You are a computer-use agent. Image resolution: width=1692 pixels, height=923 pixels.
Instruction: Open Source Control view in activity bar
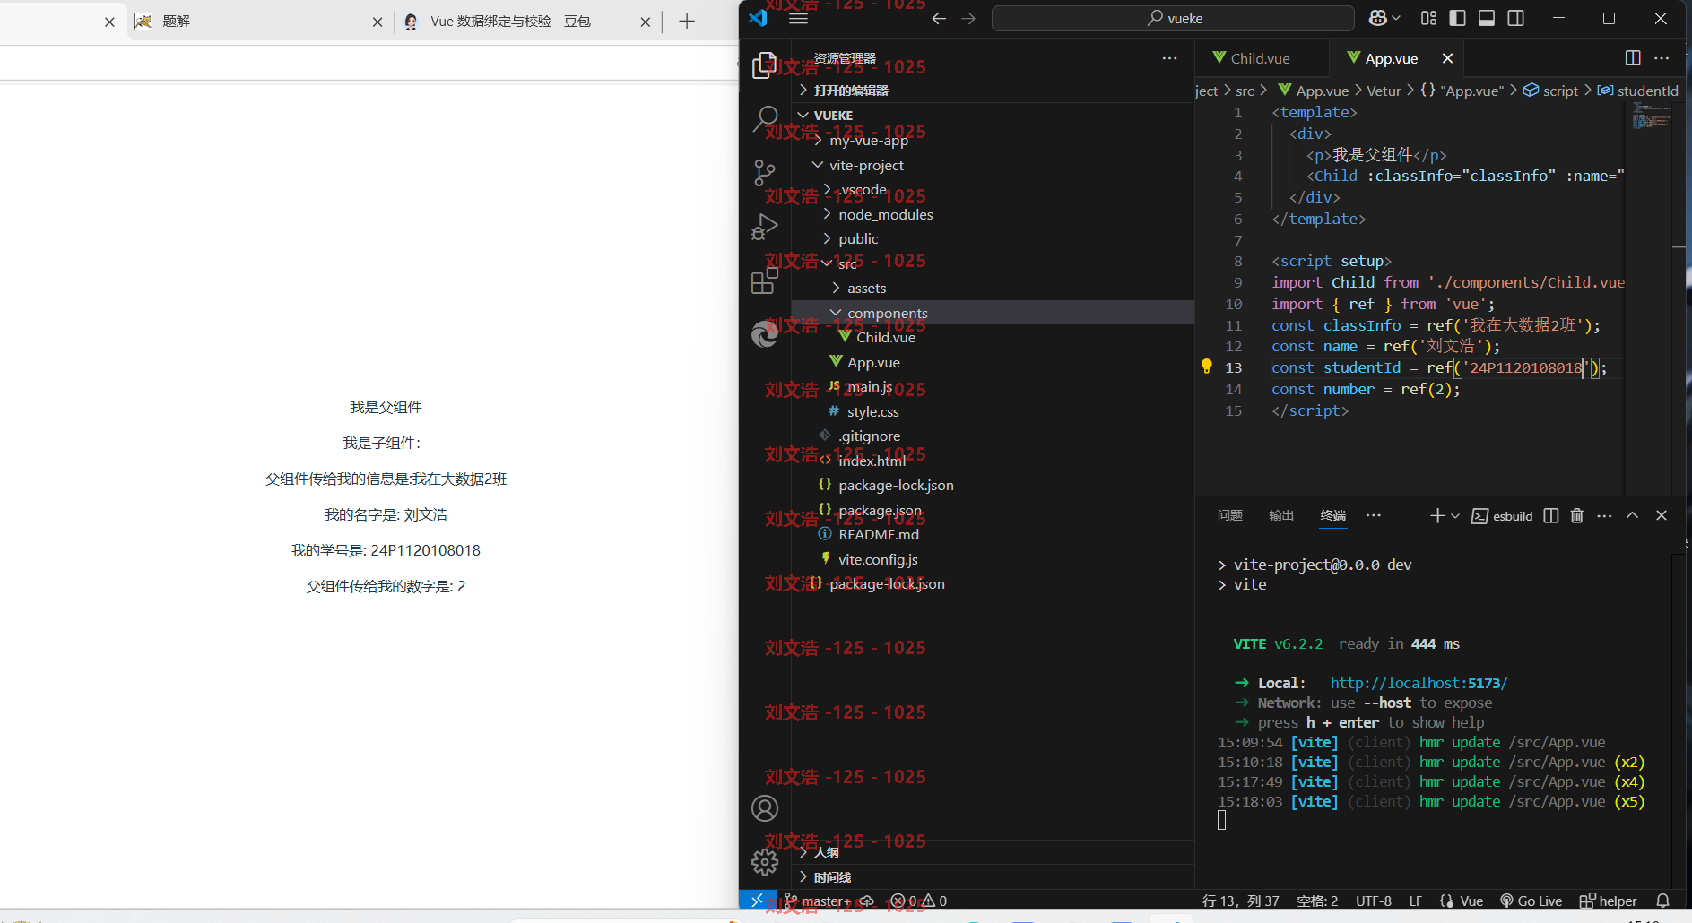click(764, 173)
